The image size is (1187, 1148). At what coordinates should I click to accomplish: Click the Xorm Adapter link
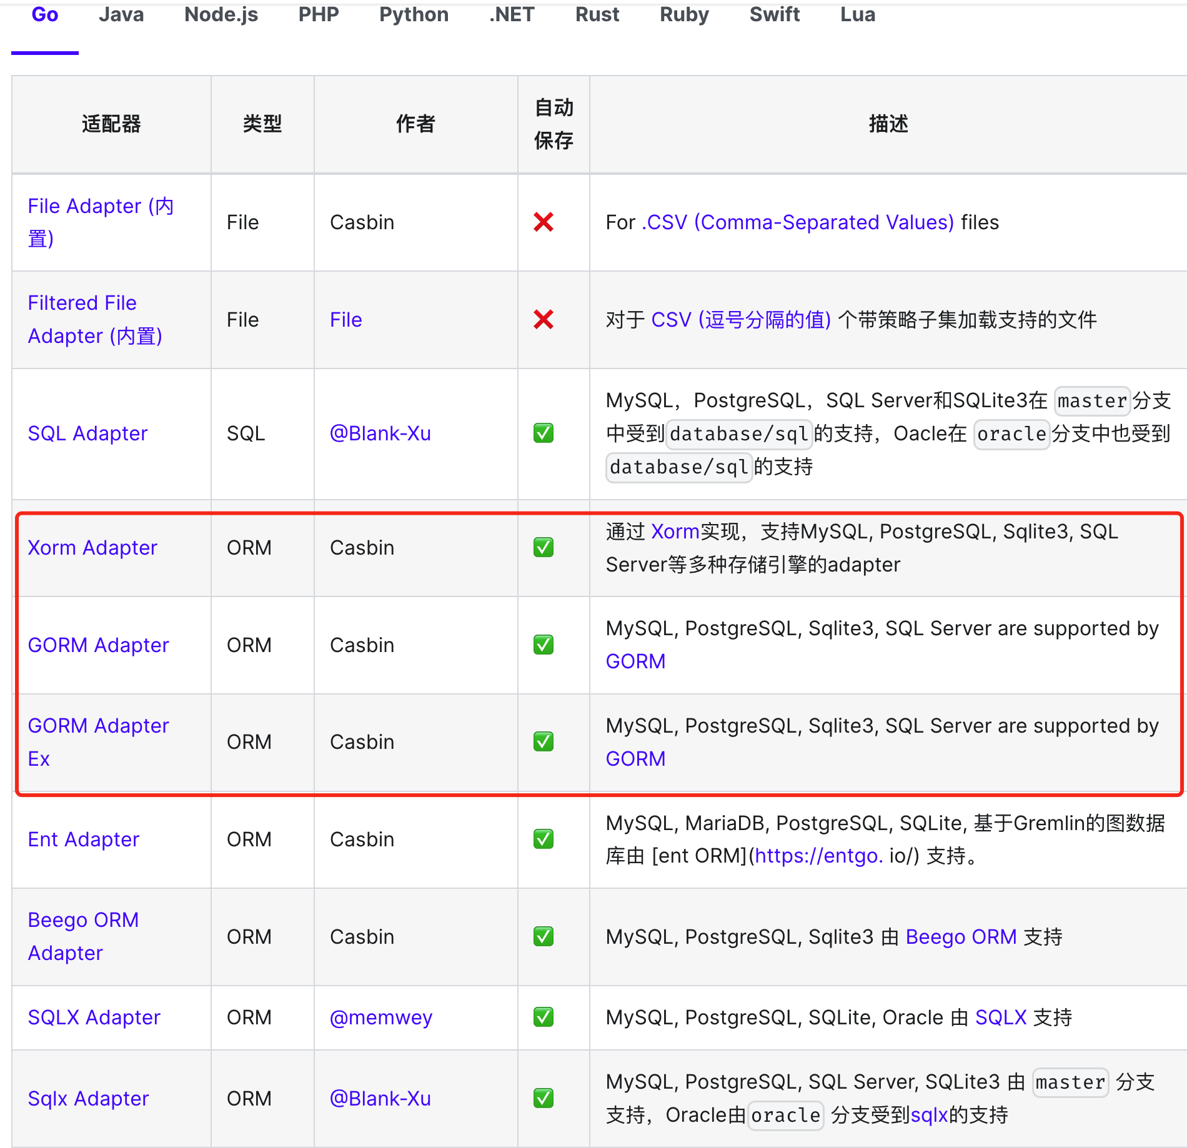click(x=92, y=547)
